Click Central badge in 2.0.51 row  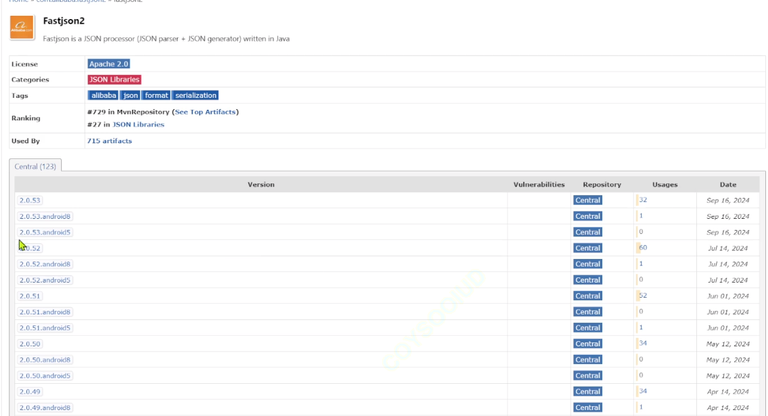[588, 296]
